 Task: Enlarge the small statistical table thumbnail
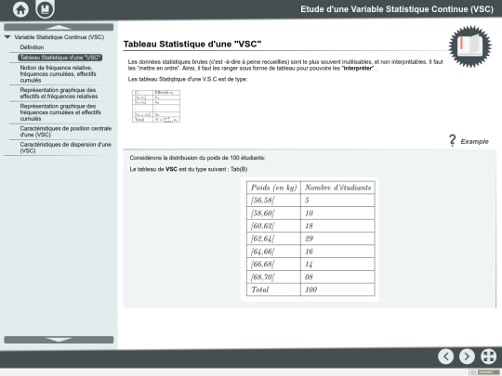(156, 106)
